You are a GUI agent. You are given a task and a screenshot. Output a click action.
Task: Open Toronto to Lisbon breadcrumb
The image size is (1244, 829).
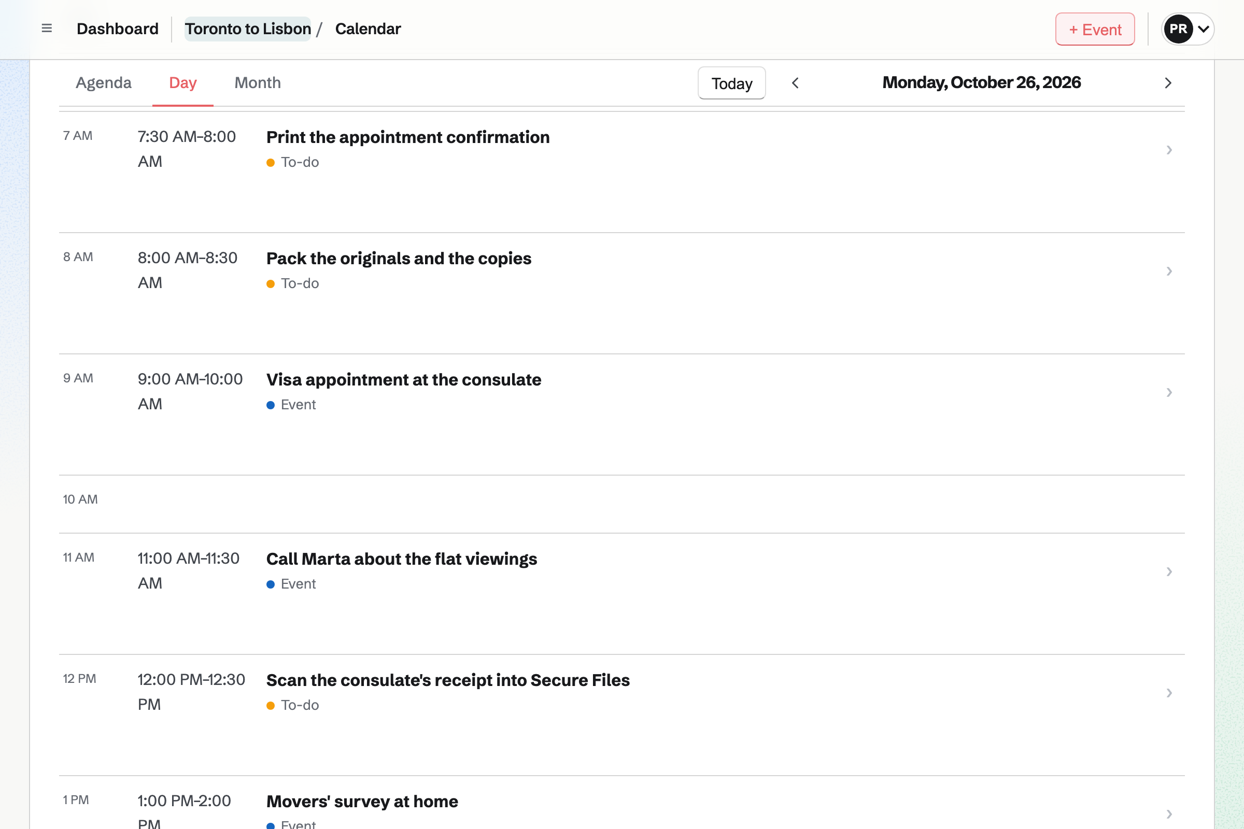(248, 28)
